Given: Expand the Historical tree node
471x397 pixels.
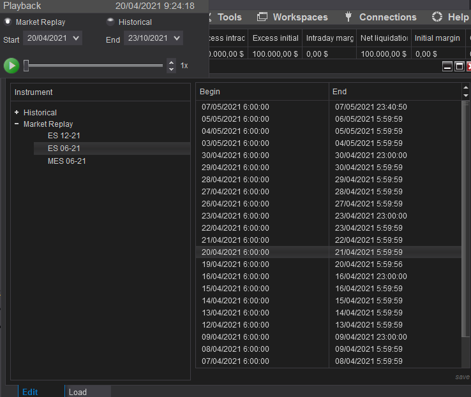Looking at the screenshot, I should coord(17,112).
